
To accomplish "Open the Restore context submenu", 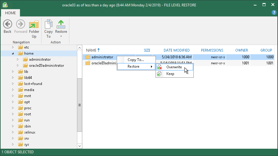I will click(x=136, y=66).
